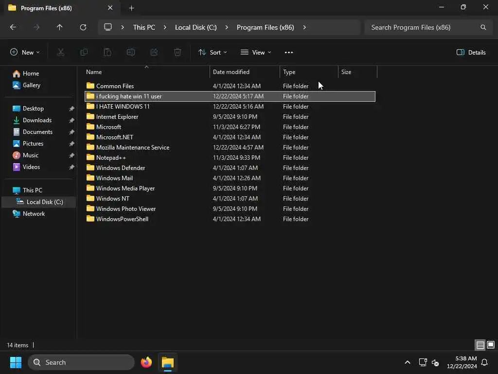Image resolution: width=498 pixels, height=374 pixels.
Task: Click Local Disk (C:) breadcrumb
Action: (x=196, y=27)
